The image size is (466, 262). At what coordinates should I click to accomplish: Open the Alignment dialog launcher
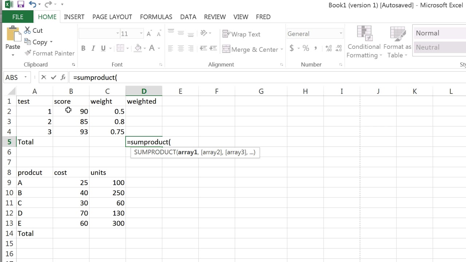point(281,65)
